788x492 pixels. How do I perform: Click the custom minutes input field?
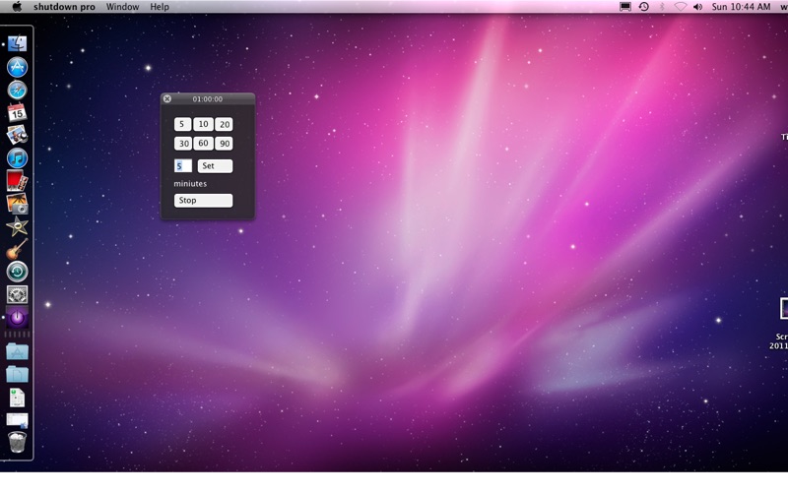[183, 165]
